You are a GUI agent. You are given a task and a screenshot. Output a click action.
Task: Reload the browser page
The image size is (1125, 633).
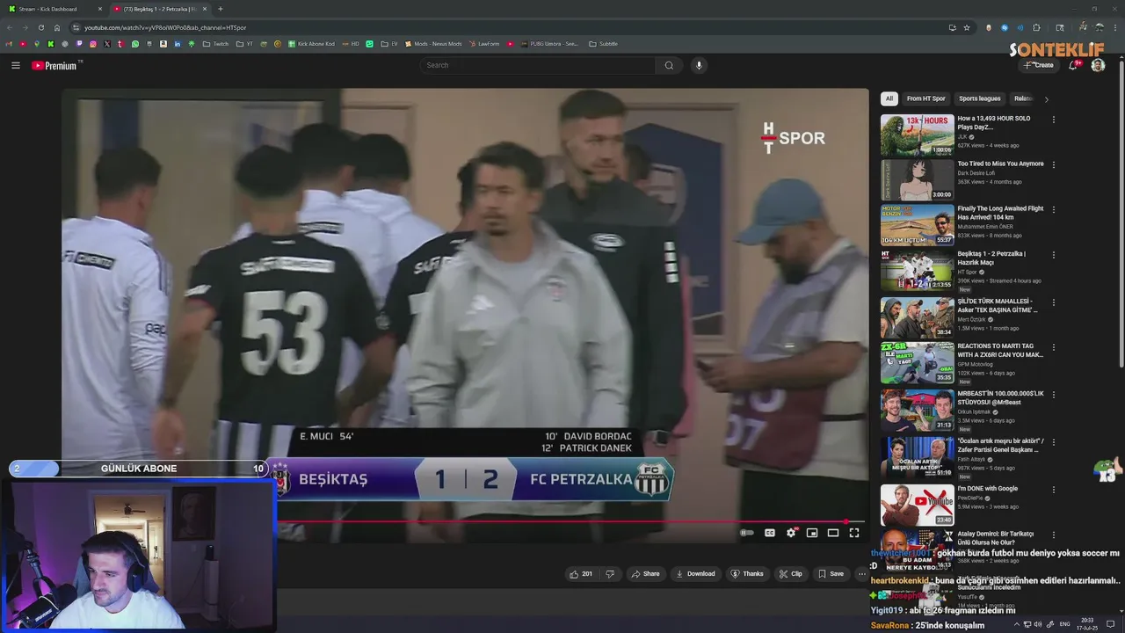tap(40, 27)
